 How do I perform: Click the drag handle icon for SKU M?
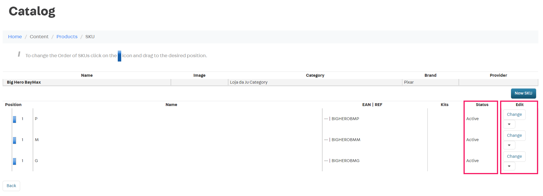(x=14, y=140)
